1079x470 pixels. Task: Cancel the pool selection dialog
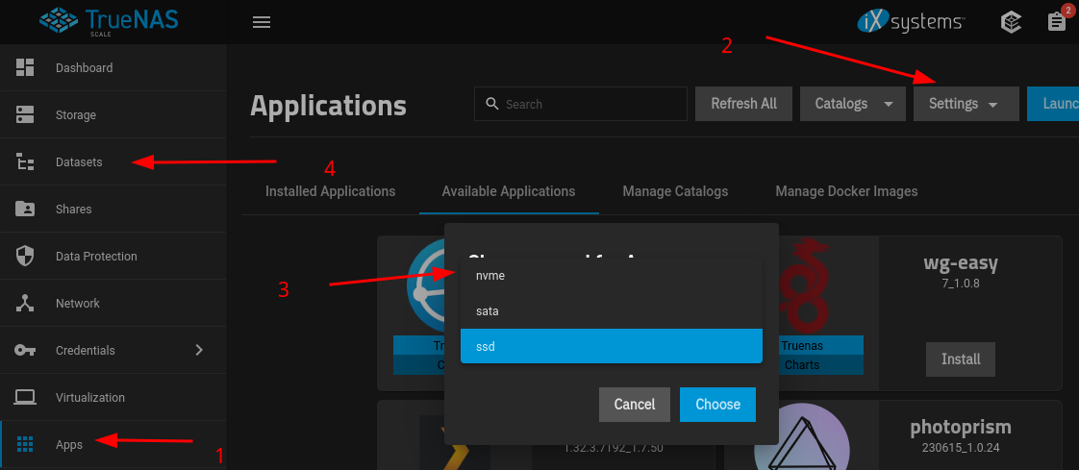click(635, 404)
